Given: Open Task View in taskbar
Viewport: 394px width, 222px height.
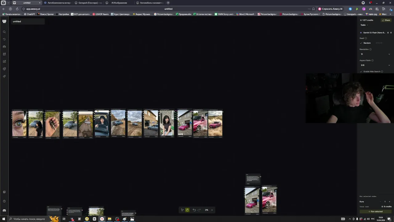Looking at the screenshot, I should 64,219.
